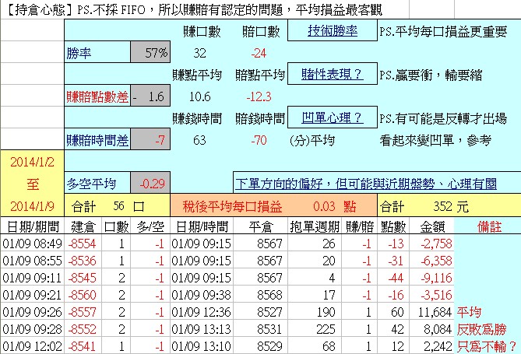Image resolution: width=521 pixels, height=354 pixels.
Task: Select the 只為不輸？ remark cell
Action: [x=488, y=346]
